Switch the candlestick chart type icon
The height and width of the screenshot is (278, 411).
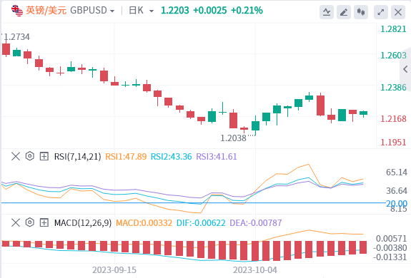tap(361, 12)
